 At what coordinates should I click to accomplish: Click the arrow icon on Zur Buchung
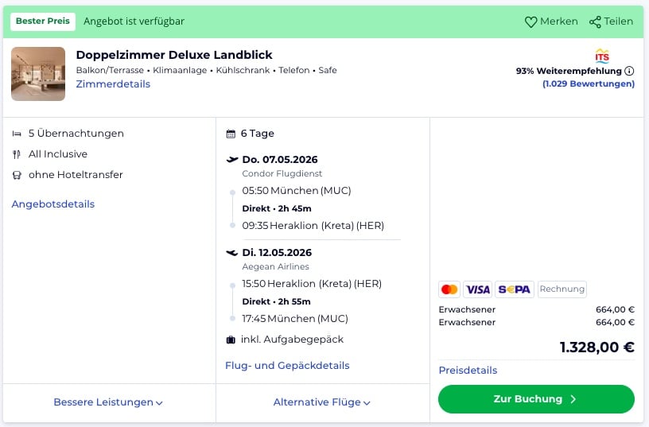573,399
